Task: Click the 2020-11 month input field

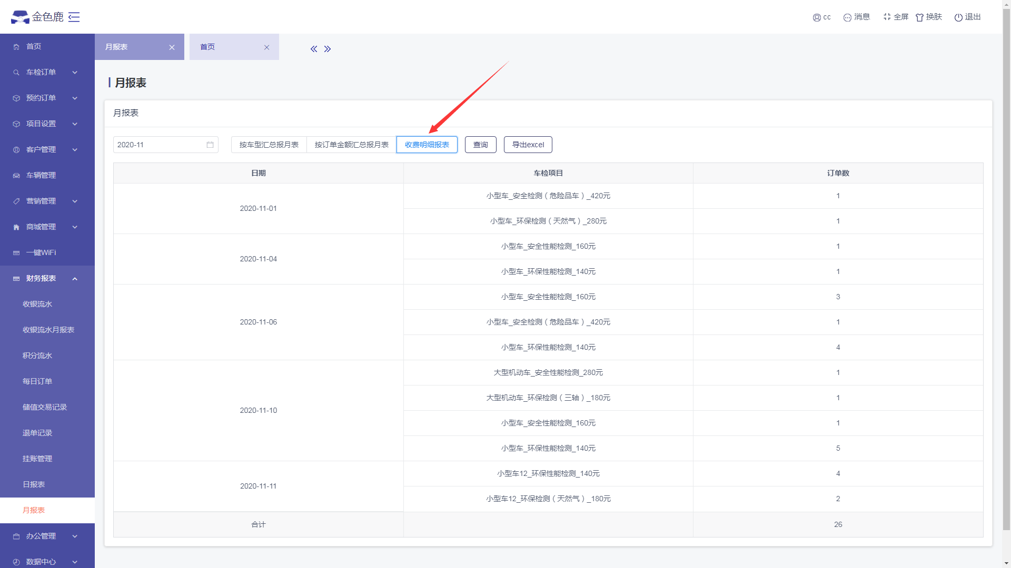Action: pos(166,145)
